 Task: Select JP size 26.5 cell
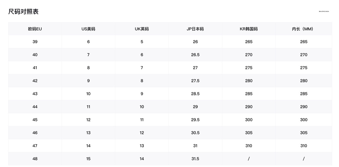(195, 55)
